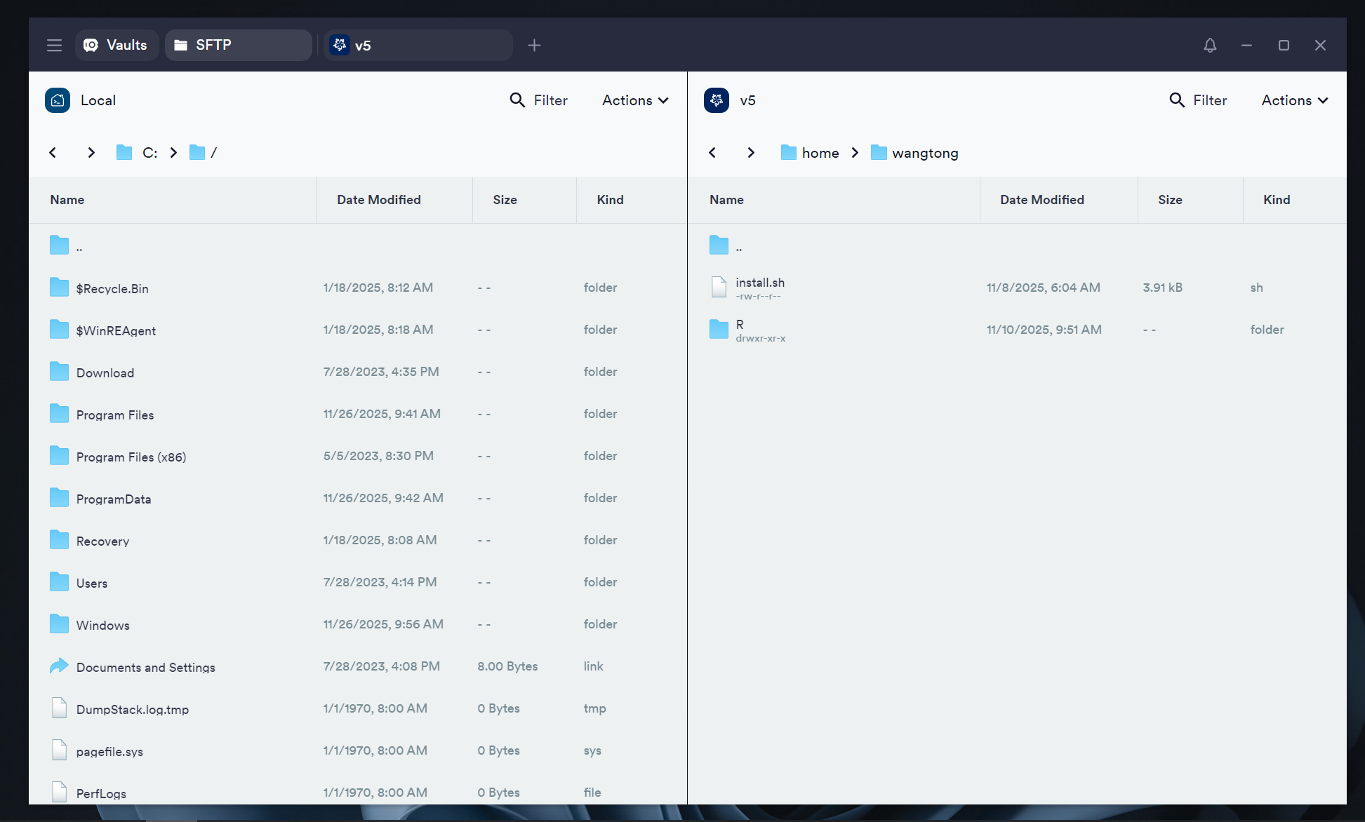Open the hamburger menu icon
1365x822 pixels.
(54, 46)
